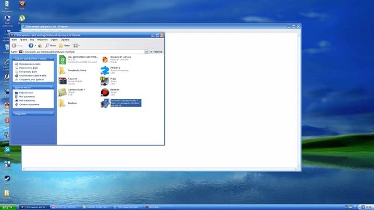This screenshot has width=374, height=210.
Task: Open the Файл menu in Explorer
Action: pyautogui.click(x=14, y=40)
